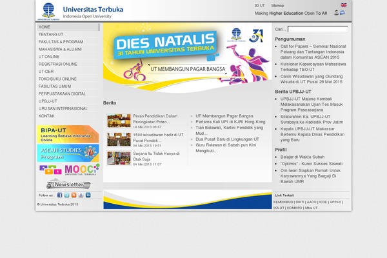Screen dimensions: 387x258
Task: Open 'Kepala UPBJJ-UT Makassar Bertemu' news
Action: (x=312, y=134)
